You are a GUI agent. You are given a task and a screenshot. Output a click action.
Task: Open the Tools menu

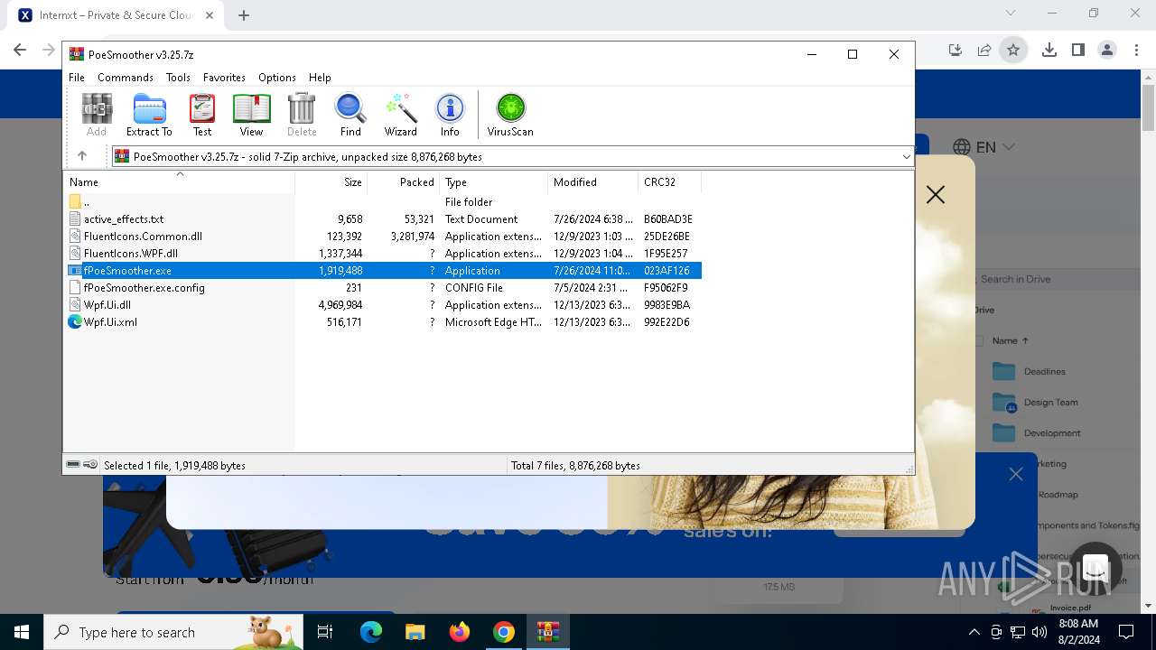click(x=178, y=78)
